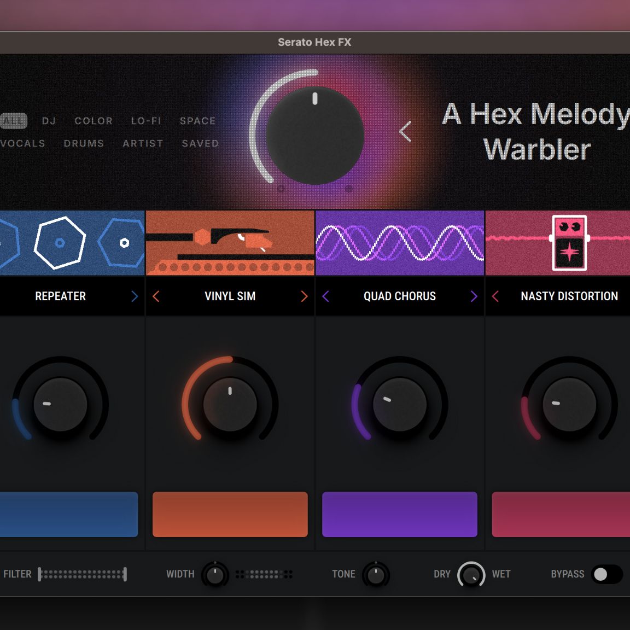
Task: Toggle the red Nasty Distortion pad
Action: (x=561, y=514)
